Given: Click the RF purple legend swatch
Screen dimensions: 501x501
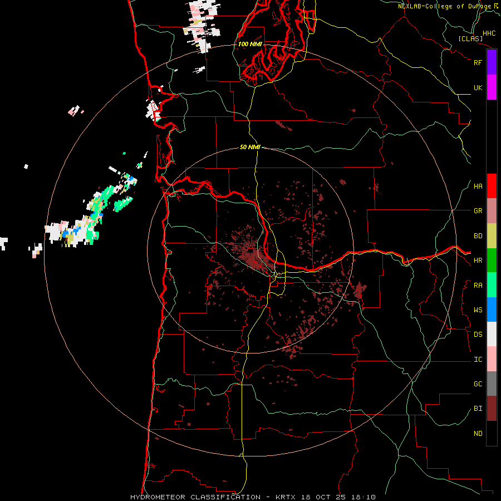Looking at the screenshot, I should tap(492, 62).
